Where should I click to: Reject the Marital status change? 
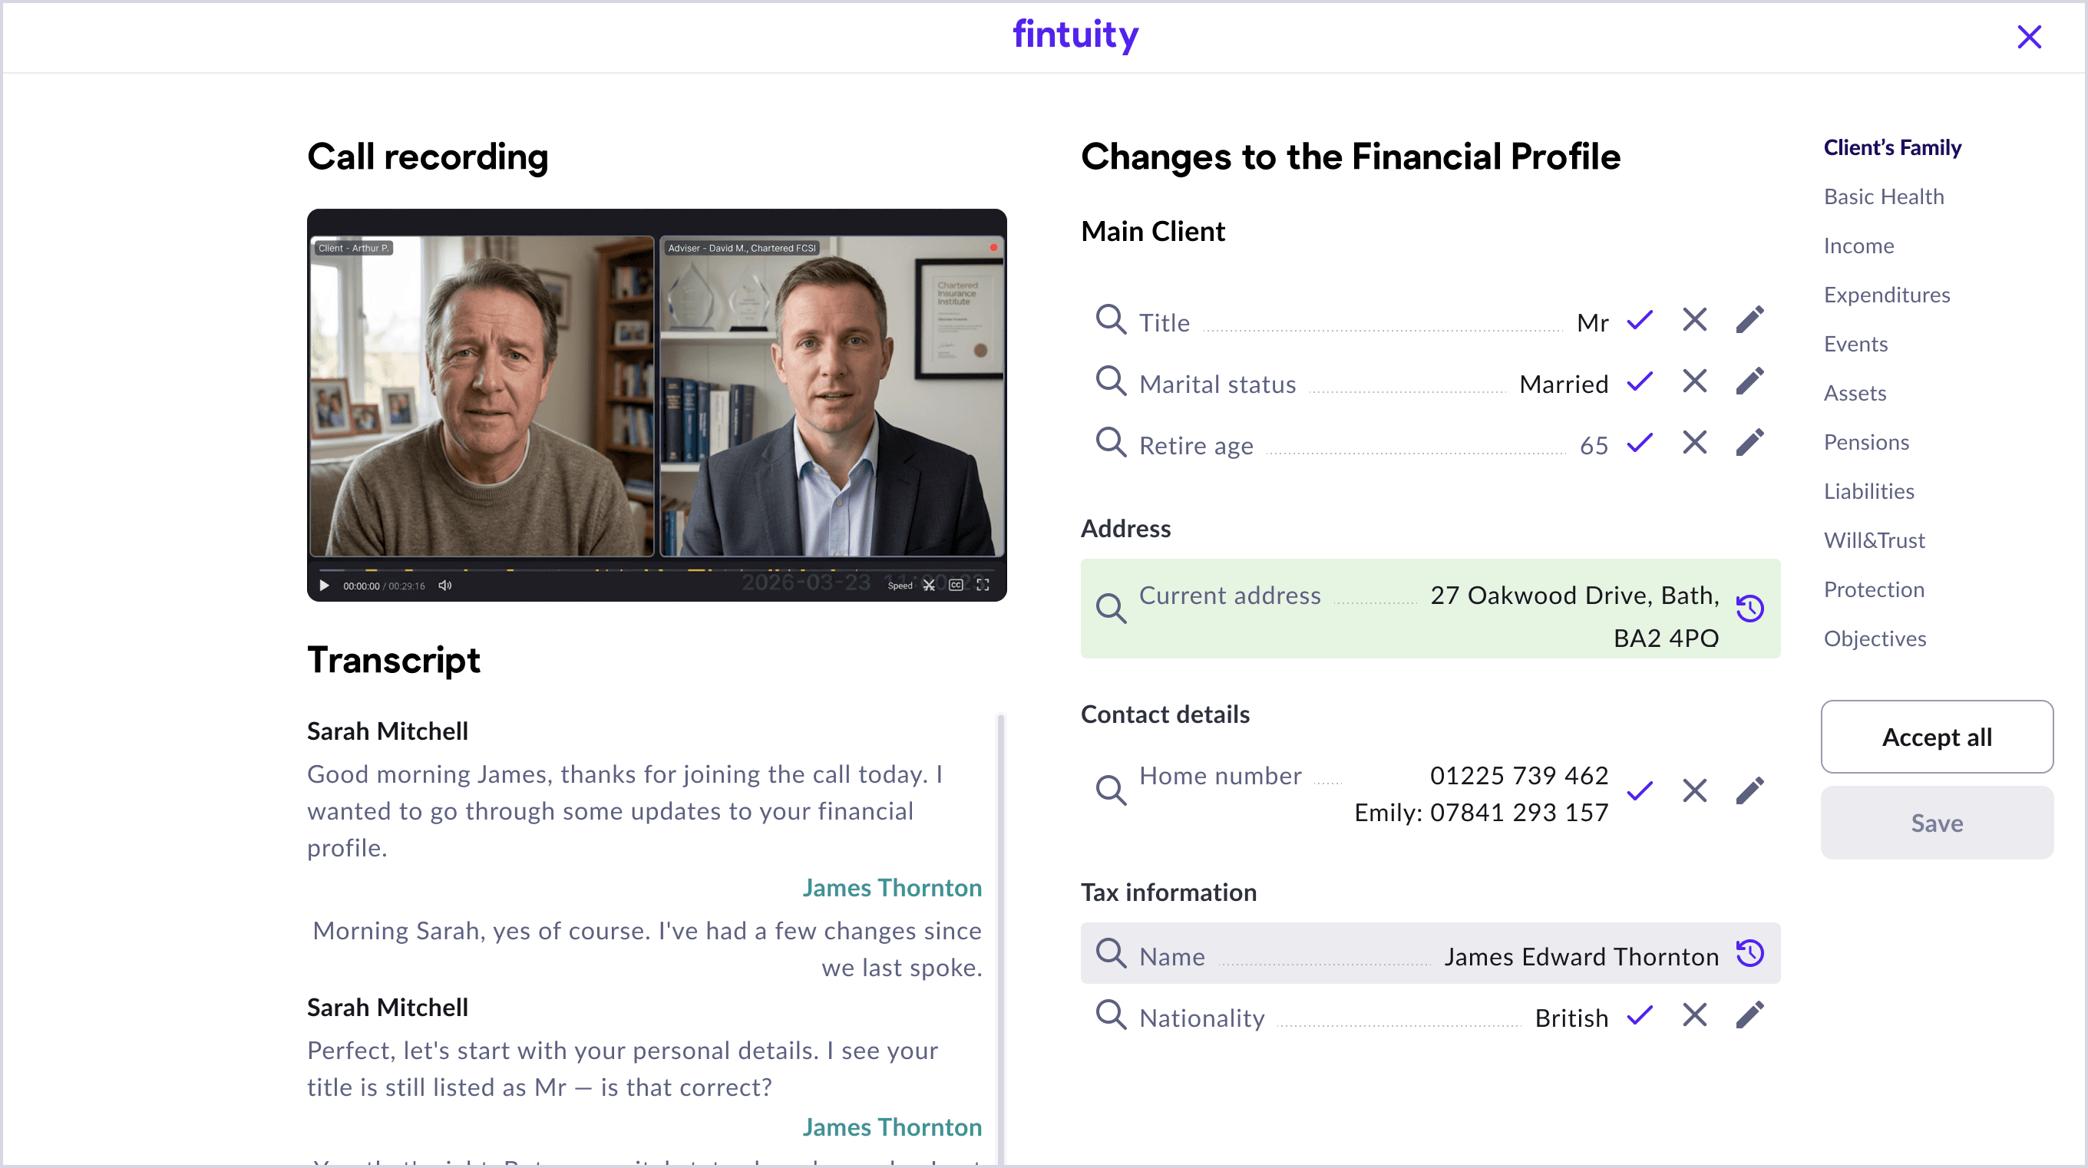pyautogui.click(x=1694, y=383)
